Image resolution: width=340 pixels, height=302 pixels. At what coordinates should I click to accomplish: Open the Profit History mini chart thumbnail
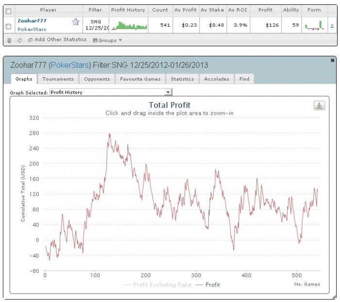point(129,26)
